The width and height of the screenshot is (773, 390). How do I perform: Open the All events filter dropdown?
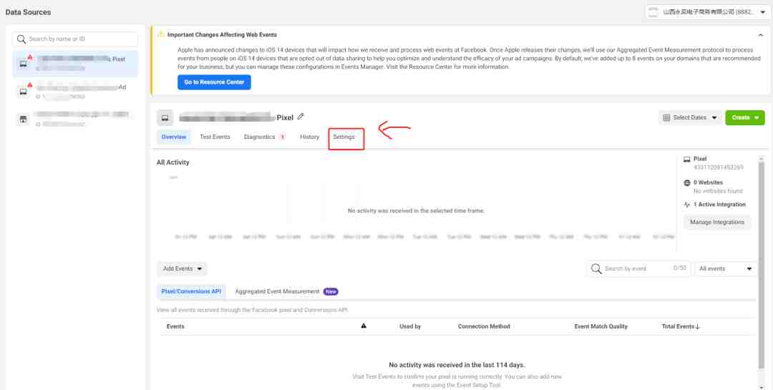pyautogui.click(x=726, y=269)
